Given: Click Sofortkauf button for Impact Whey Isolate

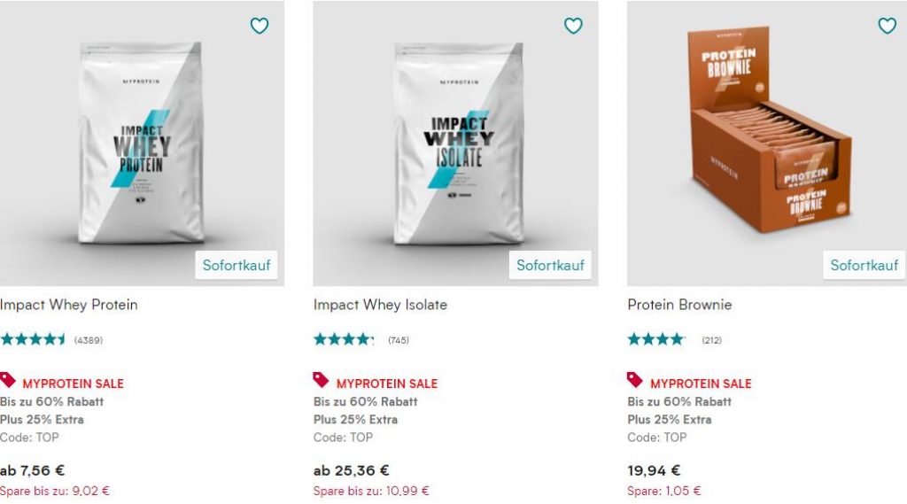Looking at the screenshot, I should click(x=550, y=265).
